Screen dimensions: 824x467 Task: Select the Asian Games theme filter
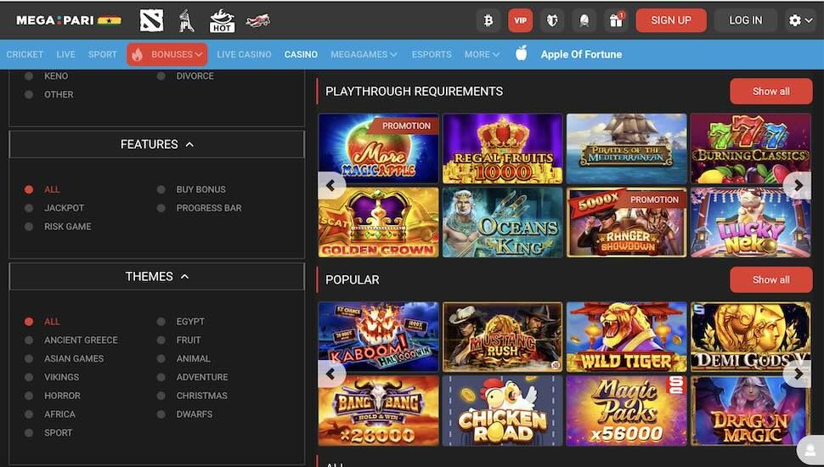click(64, 359)
